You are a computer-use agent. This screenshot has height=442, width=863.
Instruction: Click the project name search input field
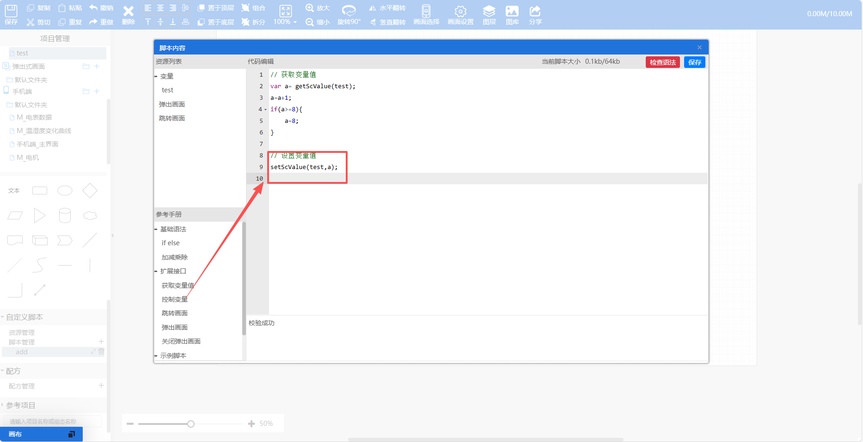53,421
